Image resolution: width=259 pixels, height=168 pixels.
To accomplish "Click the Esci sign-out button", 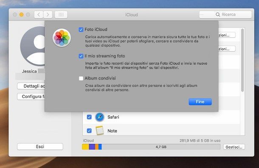I will point(40,146).
